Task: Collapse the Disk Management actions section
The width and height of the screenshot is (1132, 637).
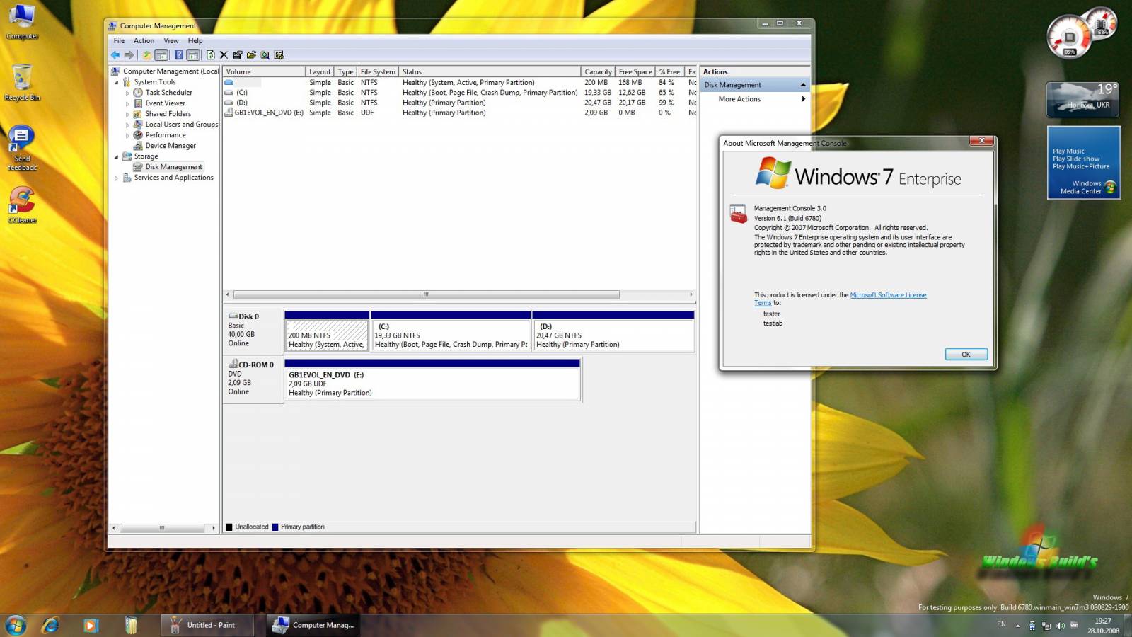Action: pyautogui.click(x=803, y=85)
